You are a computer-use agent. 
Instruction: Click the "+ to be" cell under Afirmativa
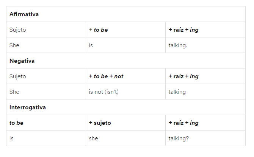click(x=99, y=30)
